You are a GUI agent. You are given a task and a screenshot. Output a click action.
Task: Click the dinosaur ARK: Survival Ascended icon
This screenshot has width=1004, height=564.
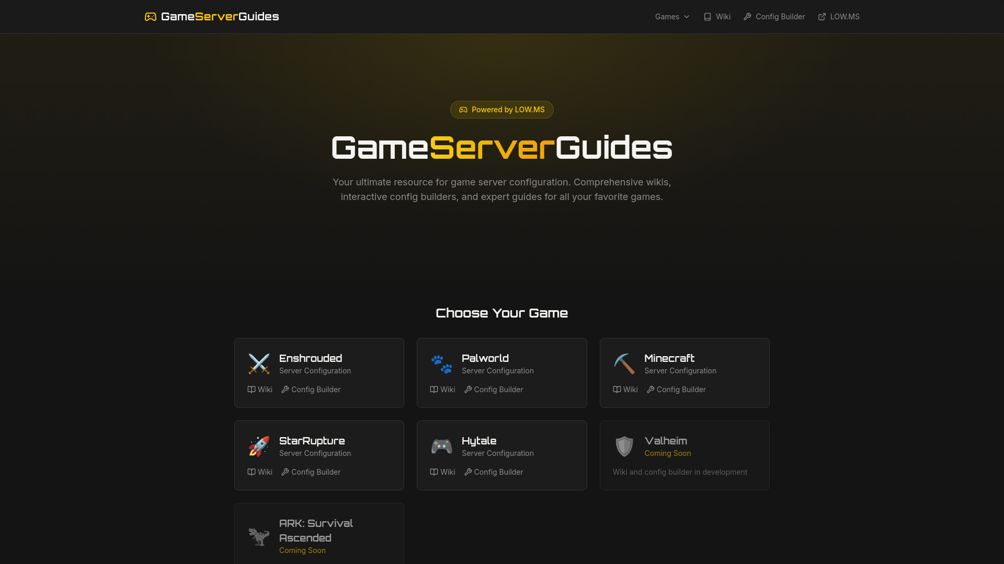(259, 536)
